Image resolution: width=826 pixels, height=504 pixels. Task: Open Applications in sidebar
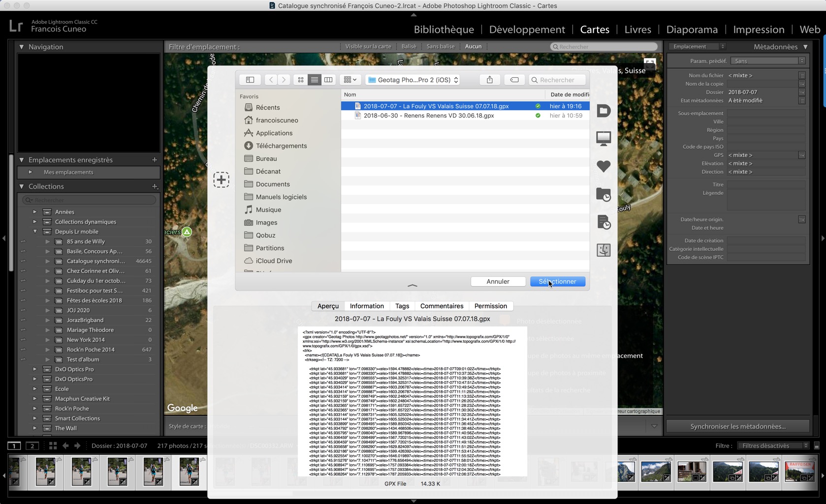coord(274,133)
